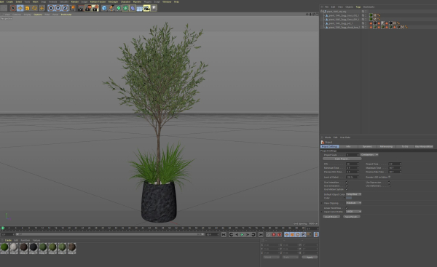Open the deformer icon
The height and width of the screenshot is (267, 437).
click(133, 8)
